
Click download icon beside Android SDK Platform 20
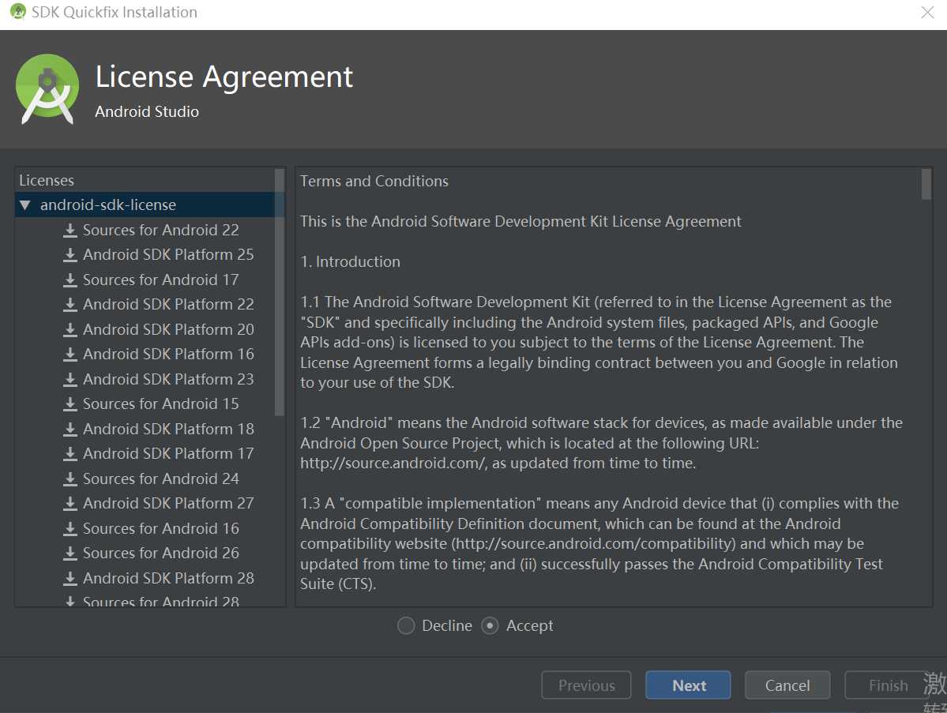coord(70,329)
